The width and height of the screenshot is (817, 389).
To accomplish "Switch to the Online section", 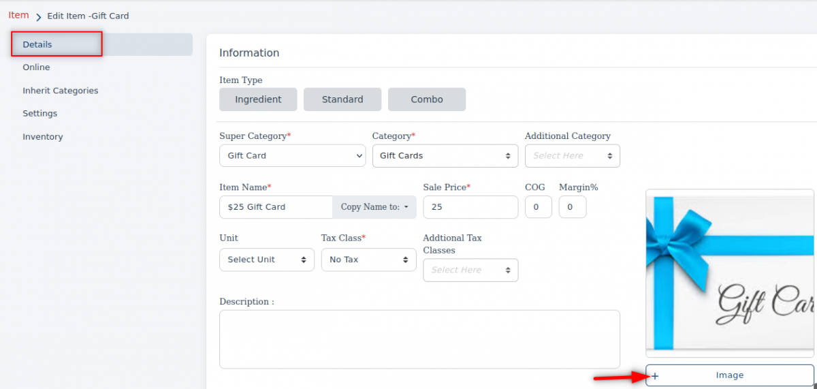I will 36,67.
